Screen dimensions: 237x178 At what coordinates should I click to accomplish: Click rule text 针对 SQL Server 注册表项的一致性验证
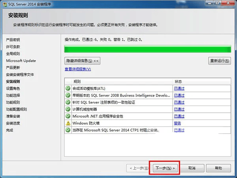(x=103, y=102)
